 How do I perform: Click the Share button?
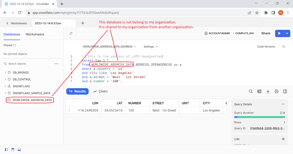pos(266,33)
